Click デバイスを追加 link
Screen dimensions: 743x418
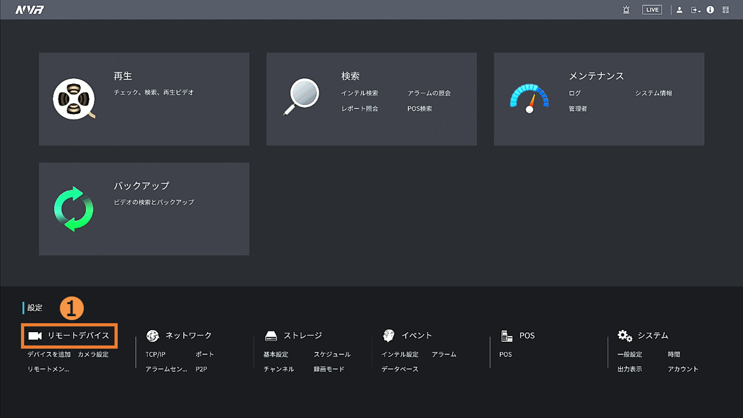tap(49, 354)
